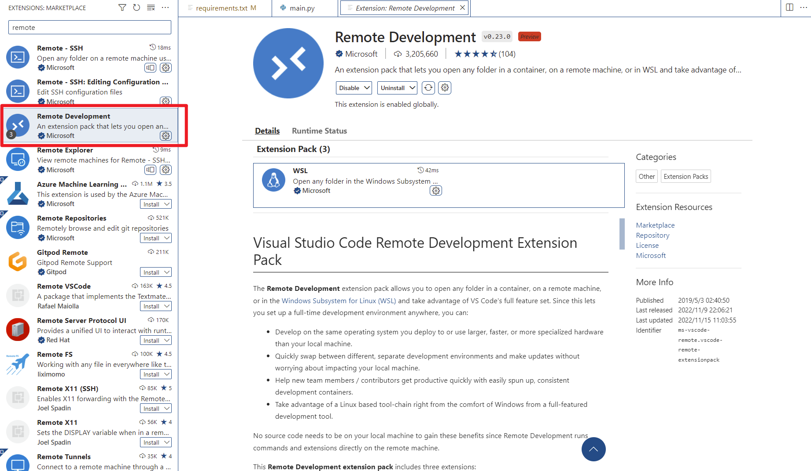Click the scroll-to-top round arrow button
Image resolution: width=811 pixels, height=471 pixels.
click(x=594, y=449)
